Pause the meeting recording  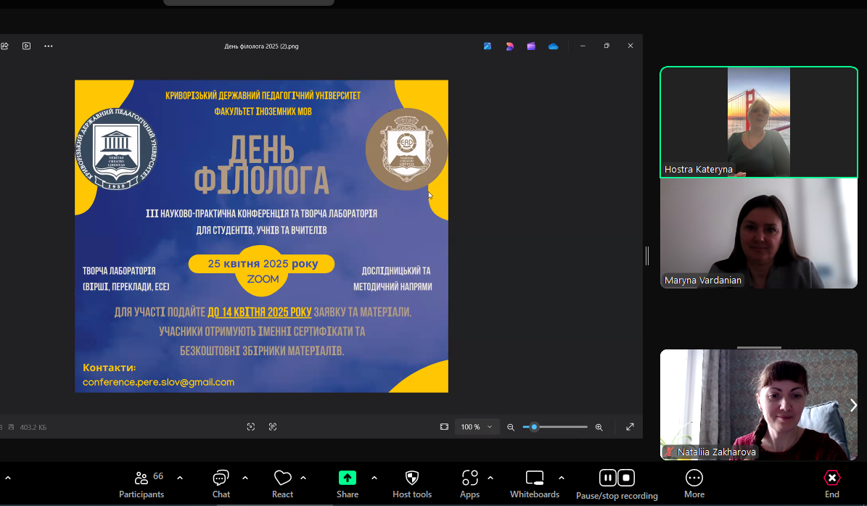tap(607, 478)
